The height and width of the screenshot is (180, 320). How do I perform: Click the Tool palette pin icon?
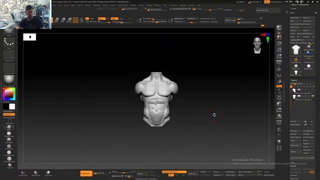[316, 12]
